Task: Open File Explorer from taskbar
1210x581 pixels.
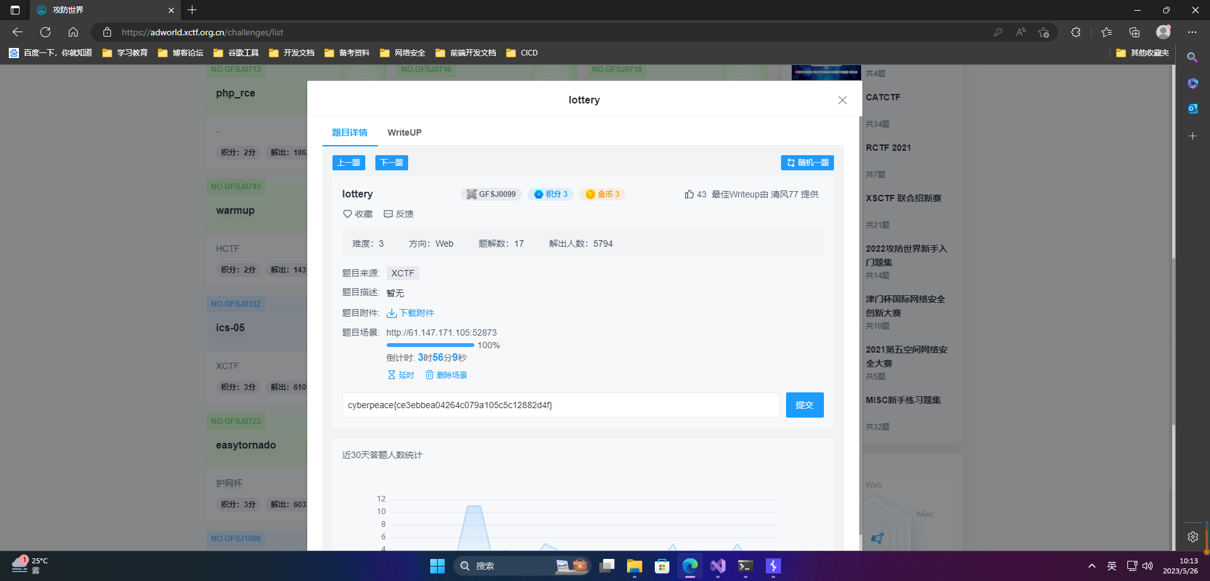Action: click(634, 566)
